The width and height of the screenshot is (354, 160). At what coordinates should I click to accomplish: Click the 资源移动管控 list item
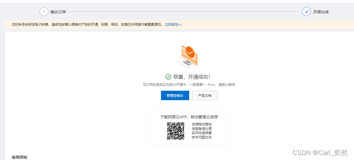pos(202,124)
